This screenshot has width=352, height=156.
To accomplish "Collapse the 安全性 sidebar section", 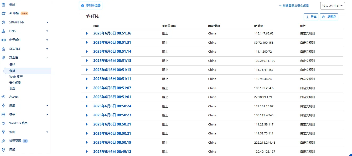I will coord(47,58).
